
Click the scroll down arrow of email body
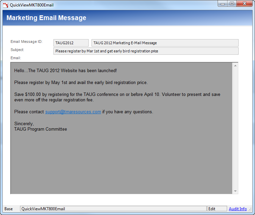point(235,191)
